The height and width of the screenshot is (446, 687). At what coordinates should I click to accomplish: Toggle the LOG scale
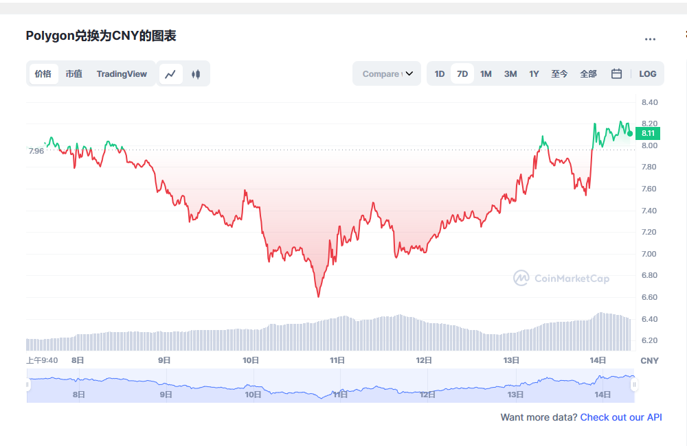point(647,73)
